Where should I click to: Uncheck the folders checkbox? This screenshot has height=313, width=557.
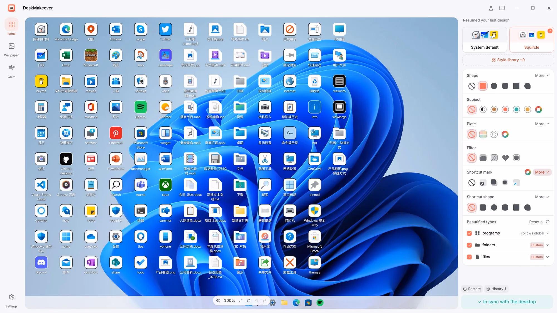pos(469,245)
